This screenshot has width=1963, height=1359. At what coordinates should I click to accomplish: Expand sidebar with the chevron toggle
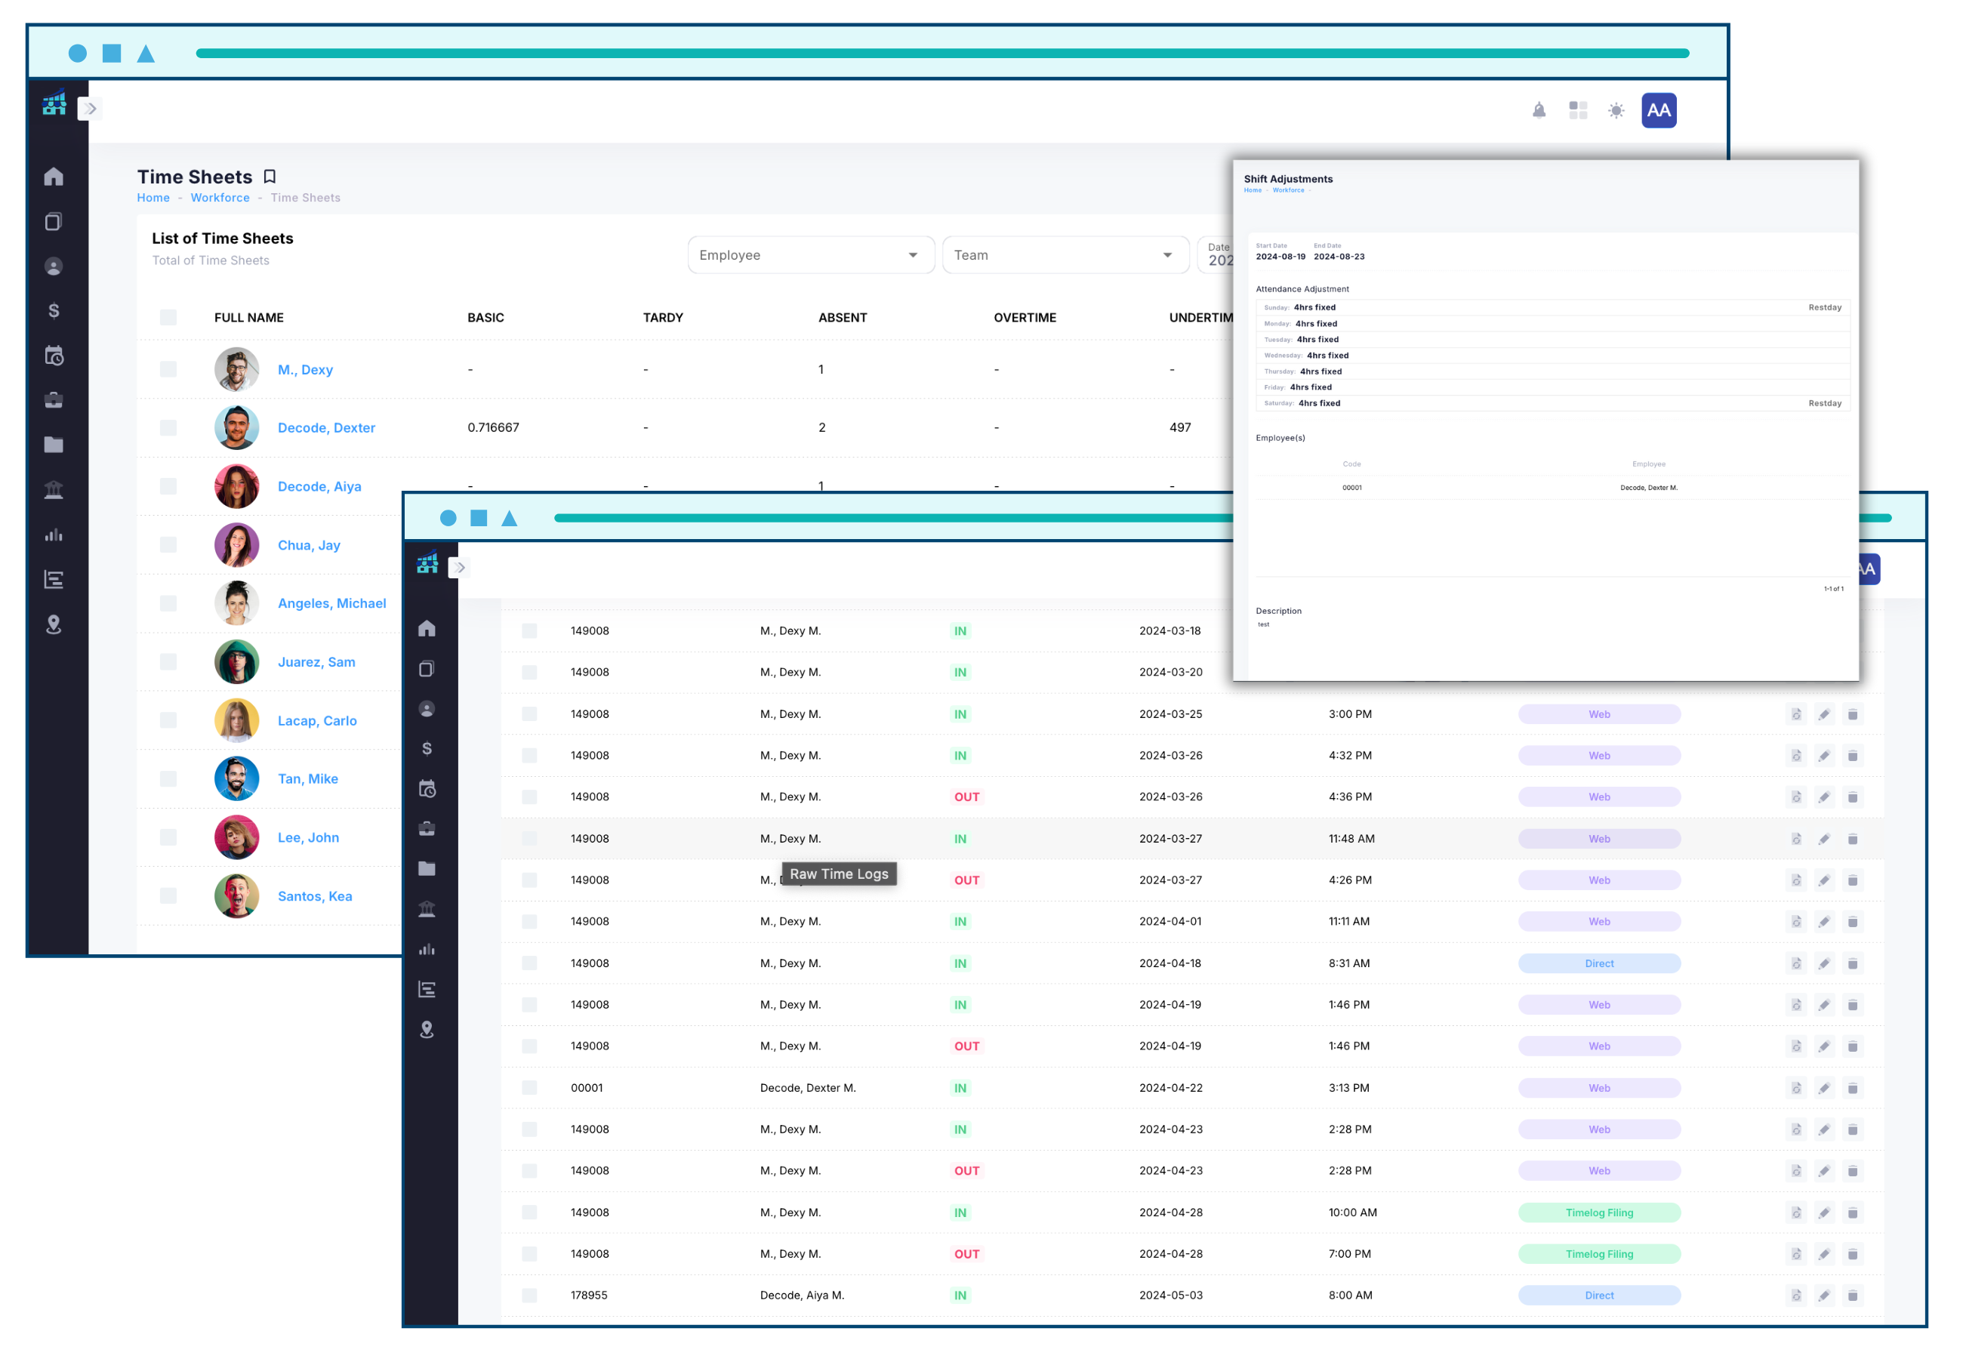point(91,109)
